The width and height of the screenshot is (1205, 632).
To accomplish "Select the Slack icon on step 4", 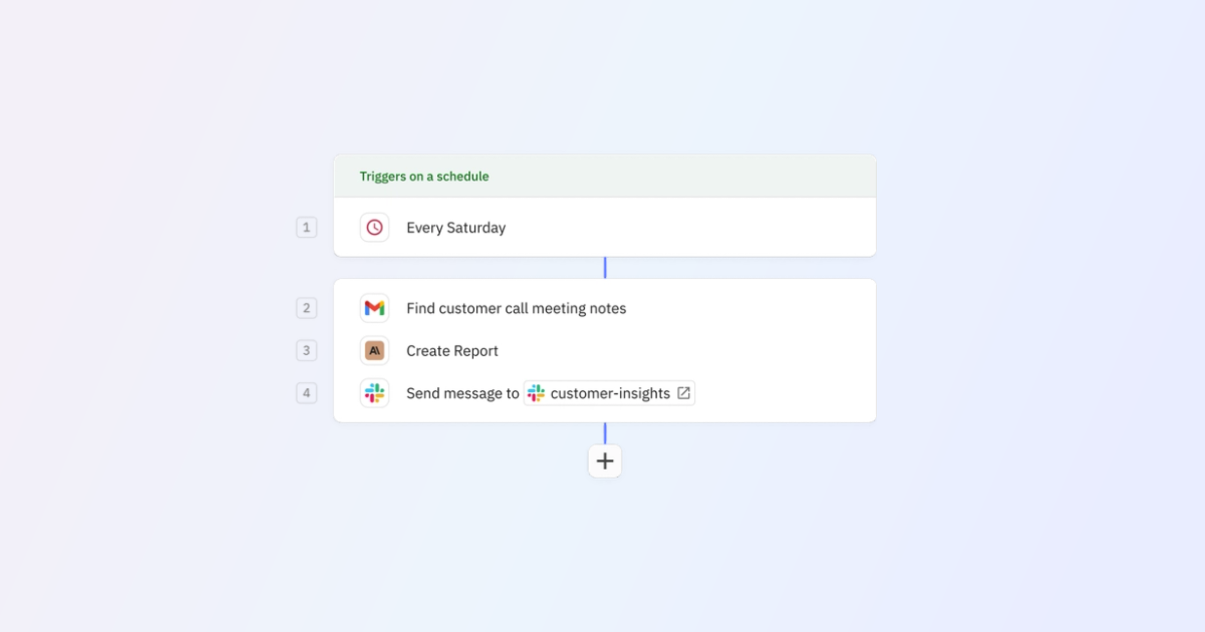I will pos(375,393).
